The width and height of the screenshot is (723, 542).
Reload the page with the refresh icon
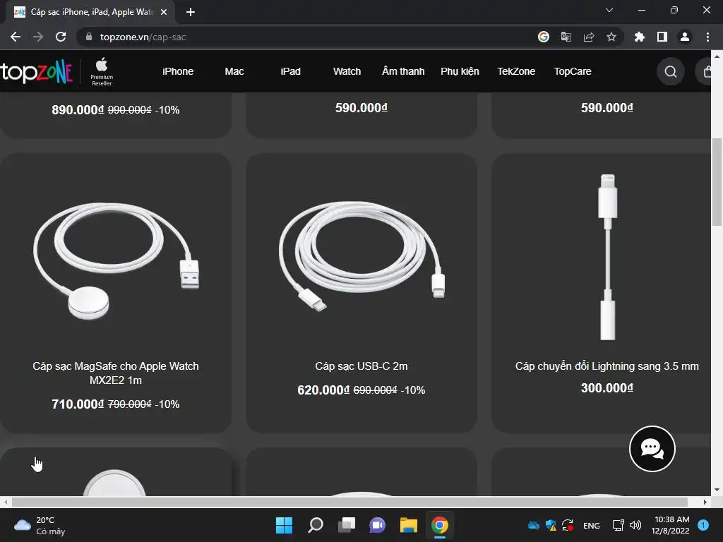click(61, 37)
